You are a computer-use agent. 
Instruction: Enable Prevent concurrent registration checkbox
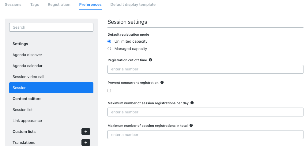pyautogui.click(x=109, y=91)
